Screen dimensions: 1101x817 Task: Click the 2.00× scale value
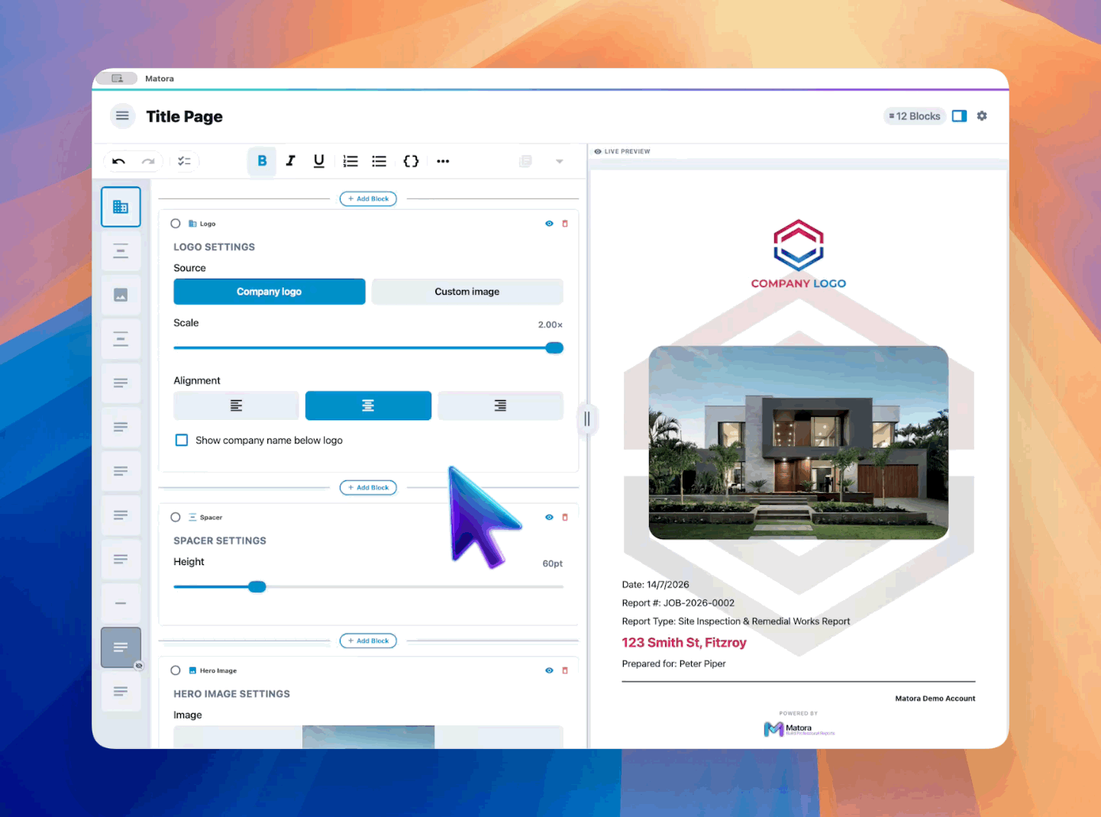tap(550, 325)
